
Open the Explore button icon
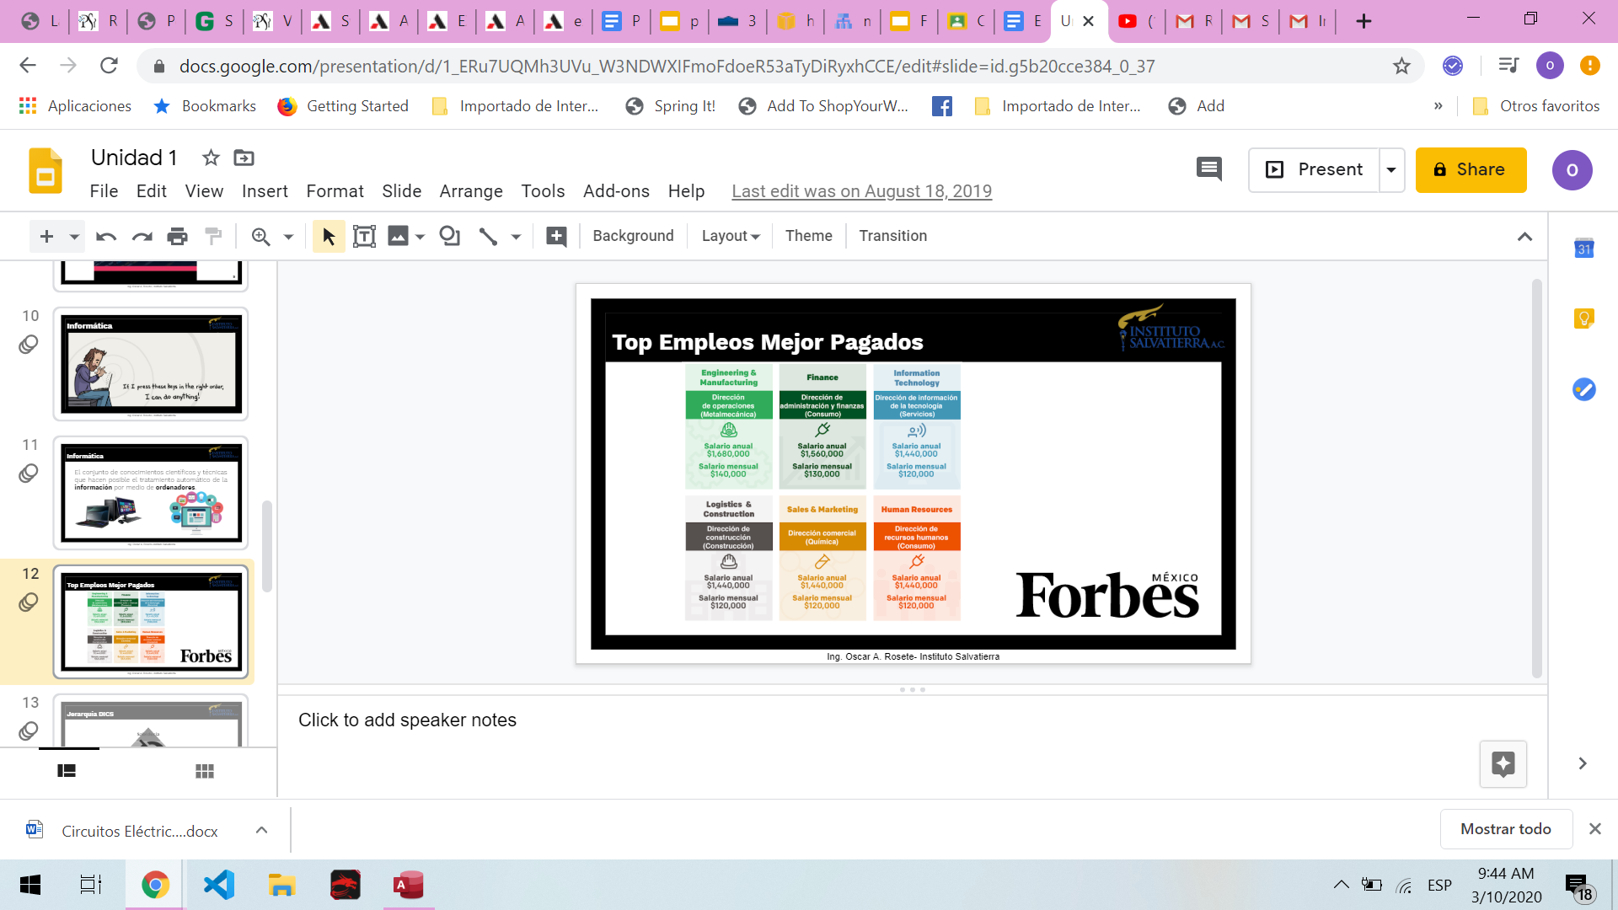tap(1503, 764)
